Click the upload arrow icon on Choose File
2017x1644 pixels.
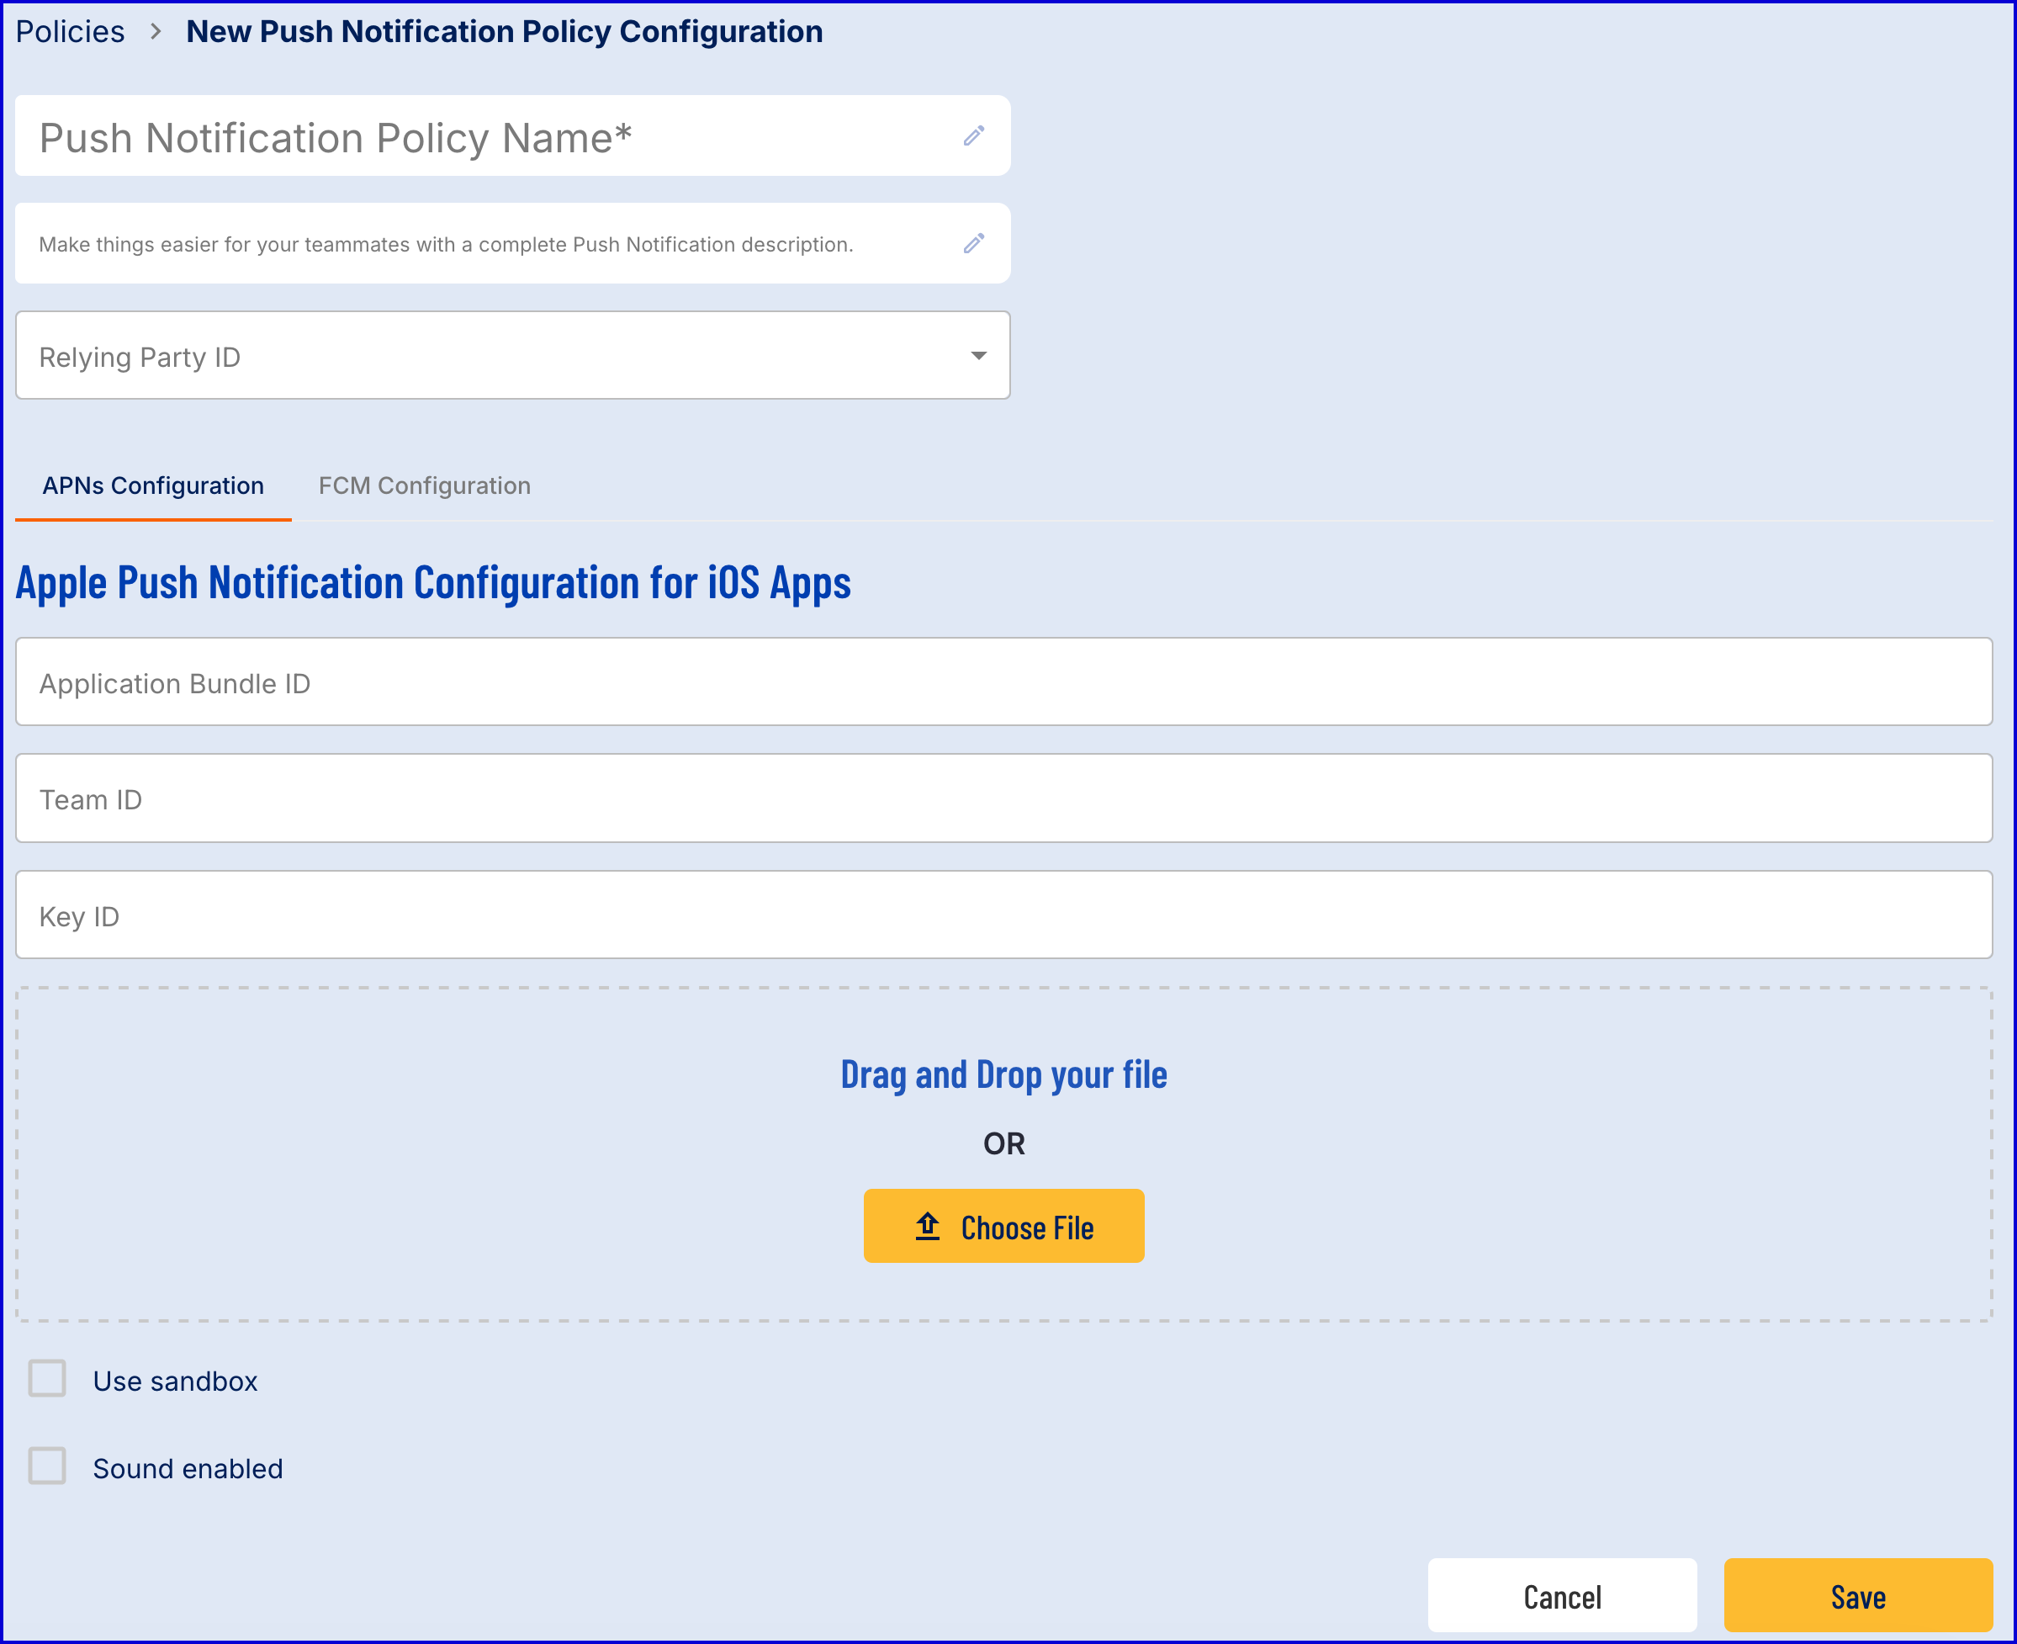tap(927, 1227)
